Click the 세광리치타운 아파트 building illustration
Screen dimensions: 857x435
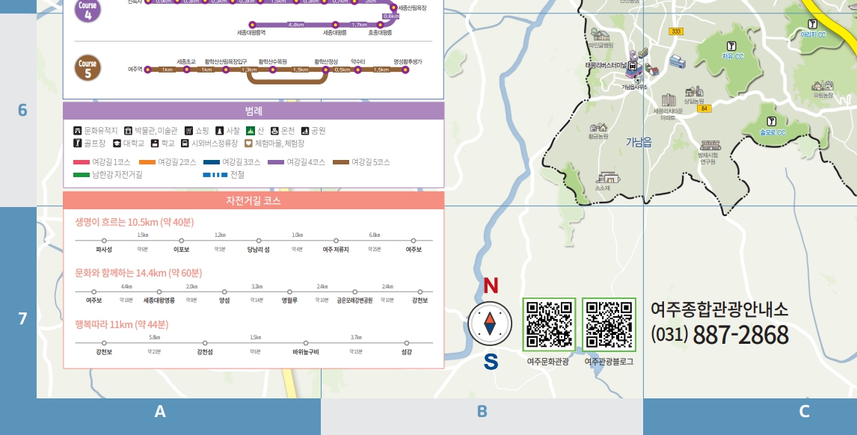669,100
